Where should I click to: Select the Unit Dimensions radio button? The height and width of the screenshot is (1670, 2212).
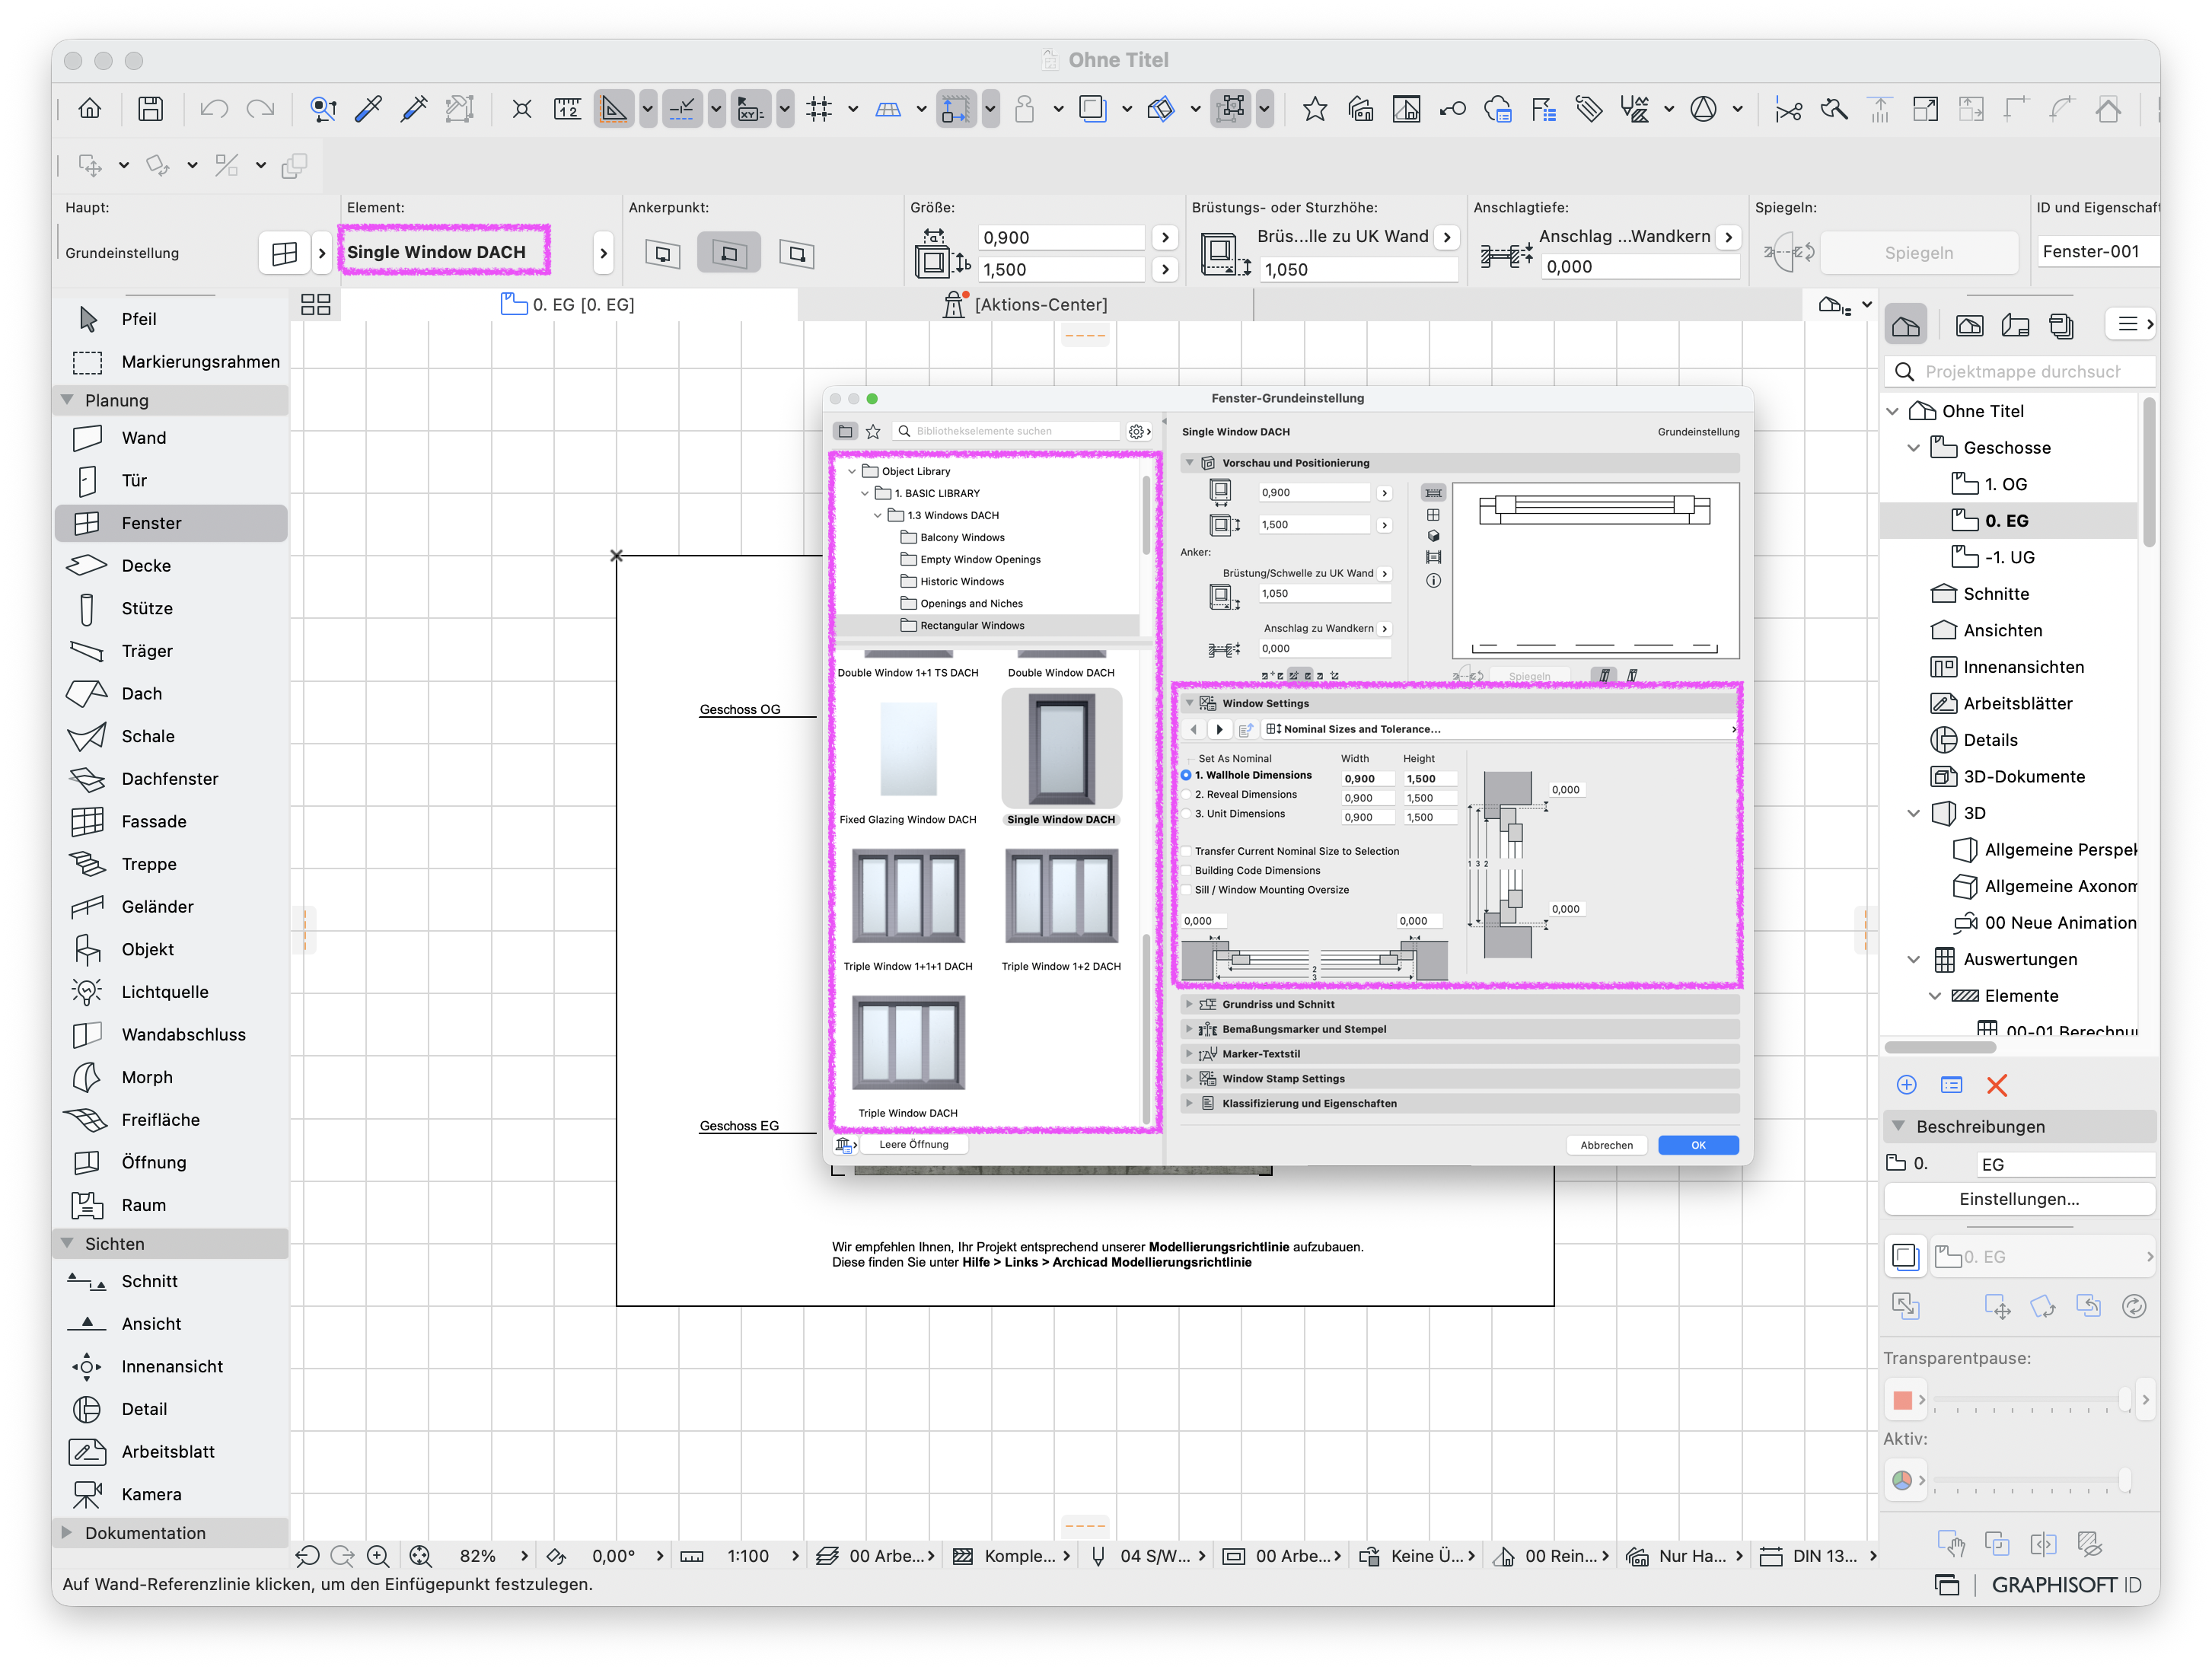click(x=1187, y=815)
